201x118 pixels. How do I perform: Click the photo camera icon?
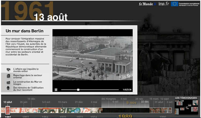point(8,82)
